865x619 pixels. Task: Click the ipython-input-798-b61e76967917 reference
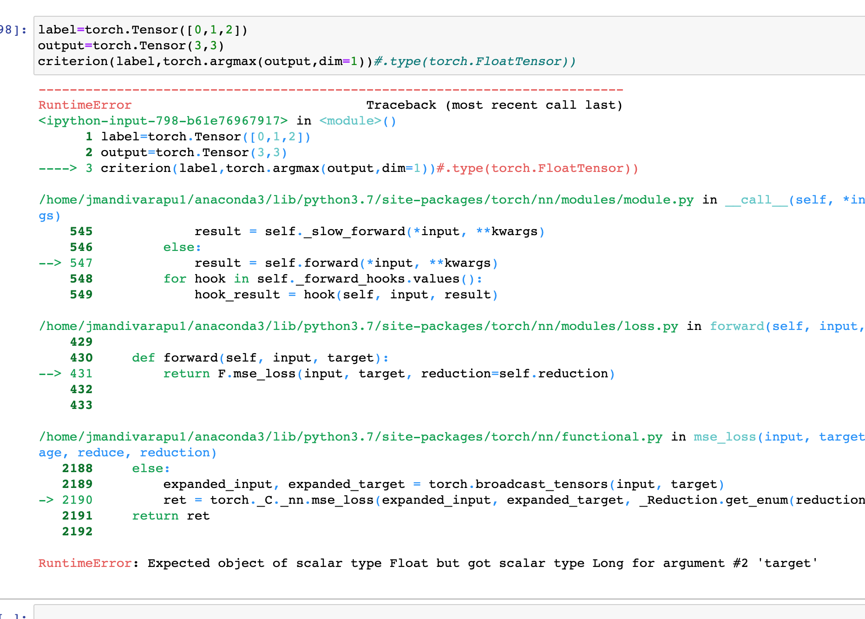[x=163, y=121]
